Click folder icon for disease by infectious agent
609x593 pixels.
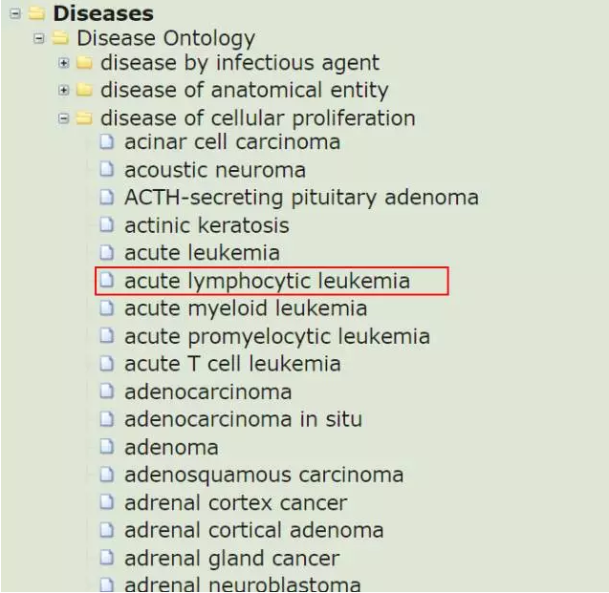pyautogui.click(x=85, y=62)
